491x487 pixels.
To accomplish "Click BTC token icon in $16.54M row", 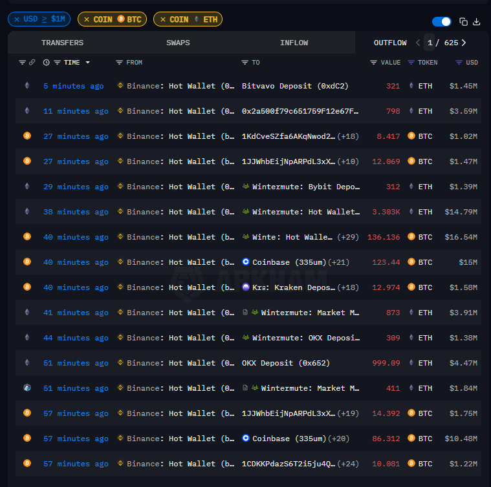I will (411, 236).
